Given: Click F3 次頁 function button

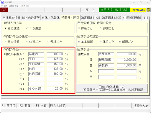Looking at the screenshot, I should [x=41, y=106].
